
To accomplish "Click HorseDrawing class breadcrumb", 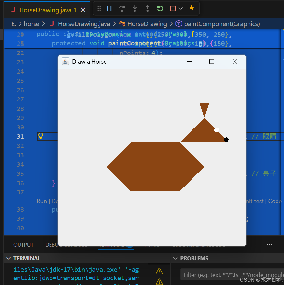I will 147,24.
